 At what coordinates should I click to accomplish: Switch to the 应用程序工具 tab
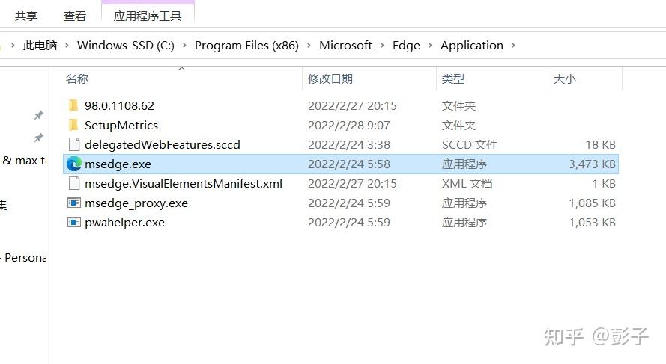pyautogui.click(x=148, y=16)
